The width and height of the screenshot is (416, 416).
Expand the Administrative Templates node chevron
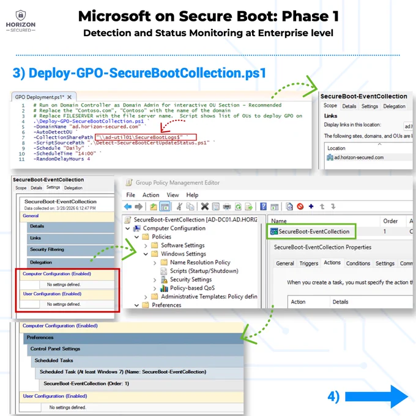(146, 297)
